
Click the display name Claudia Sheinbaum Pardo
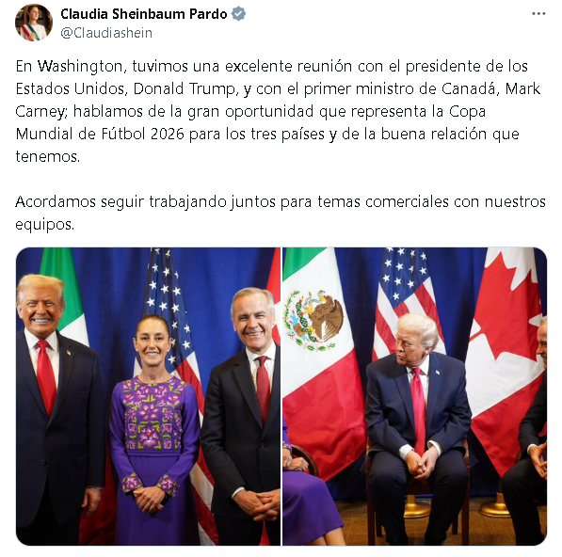point(144,14)
